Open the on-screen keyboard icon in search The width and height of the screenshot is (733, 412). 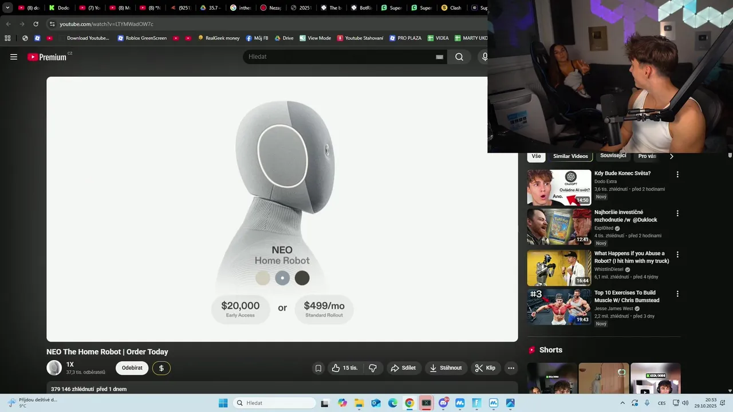click(x=439, y=57)
